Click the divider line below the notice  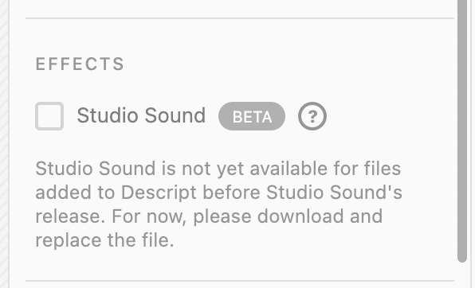(x=240, y=281)
